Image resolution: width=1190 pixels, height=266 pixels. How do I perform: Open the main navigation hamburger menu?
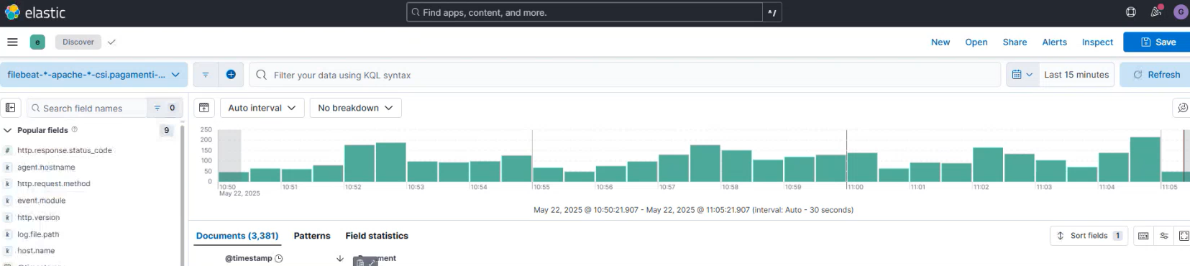12,42
